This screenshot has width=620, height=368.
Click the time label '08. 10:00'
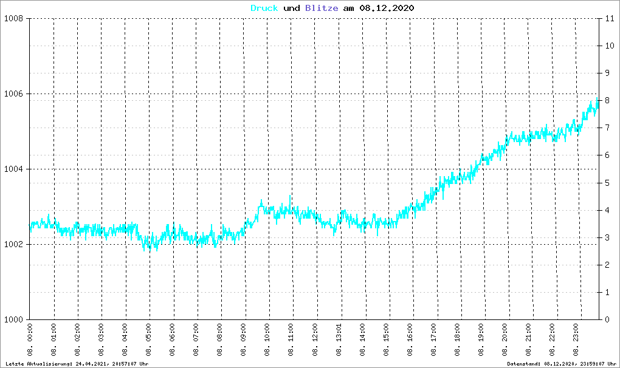pos(267,339)
